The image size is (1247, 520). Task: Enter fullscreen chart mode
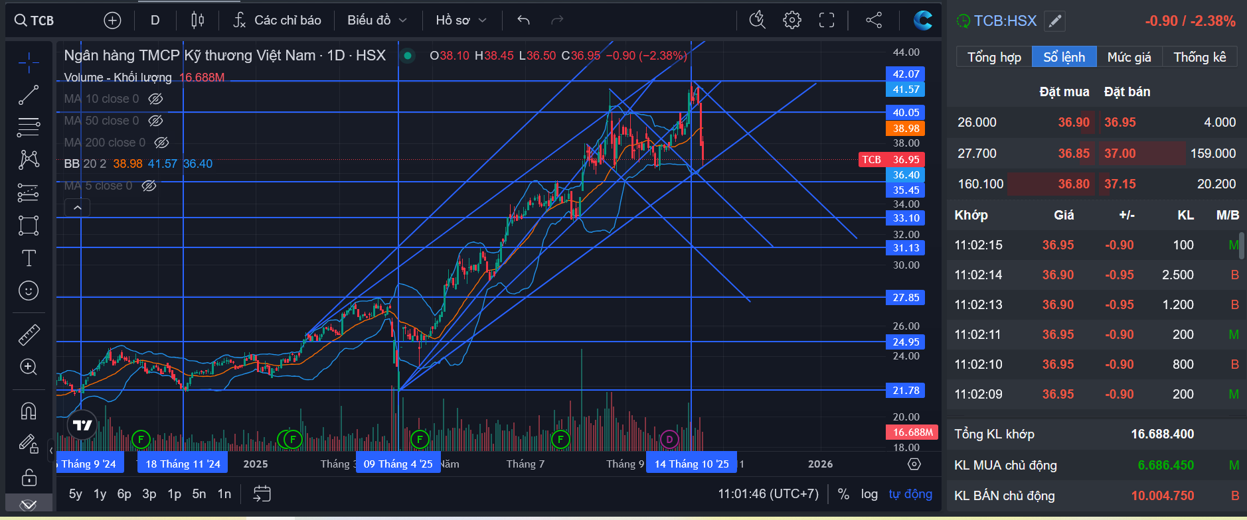coord(826,21)
